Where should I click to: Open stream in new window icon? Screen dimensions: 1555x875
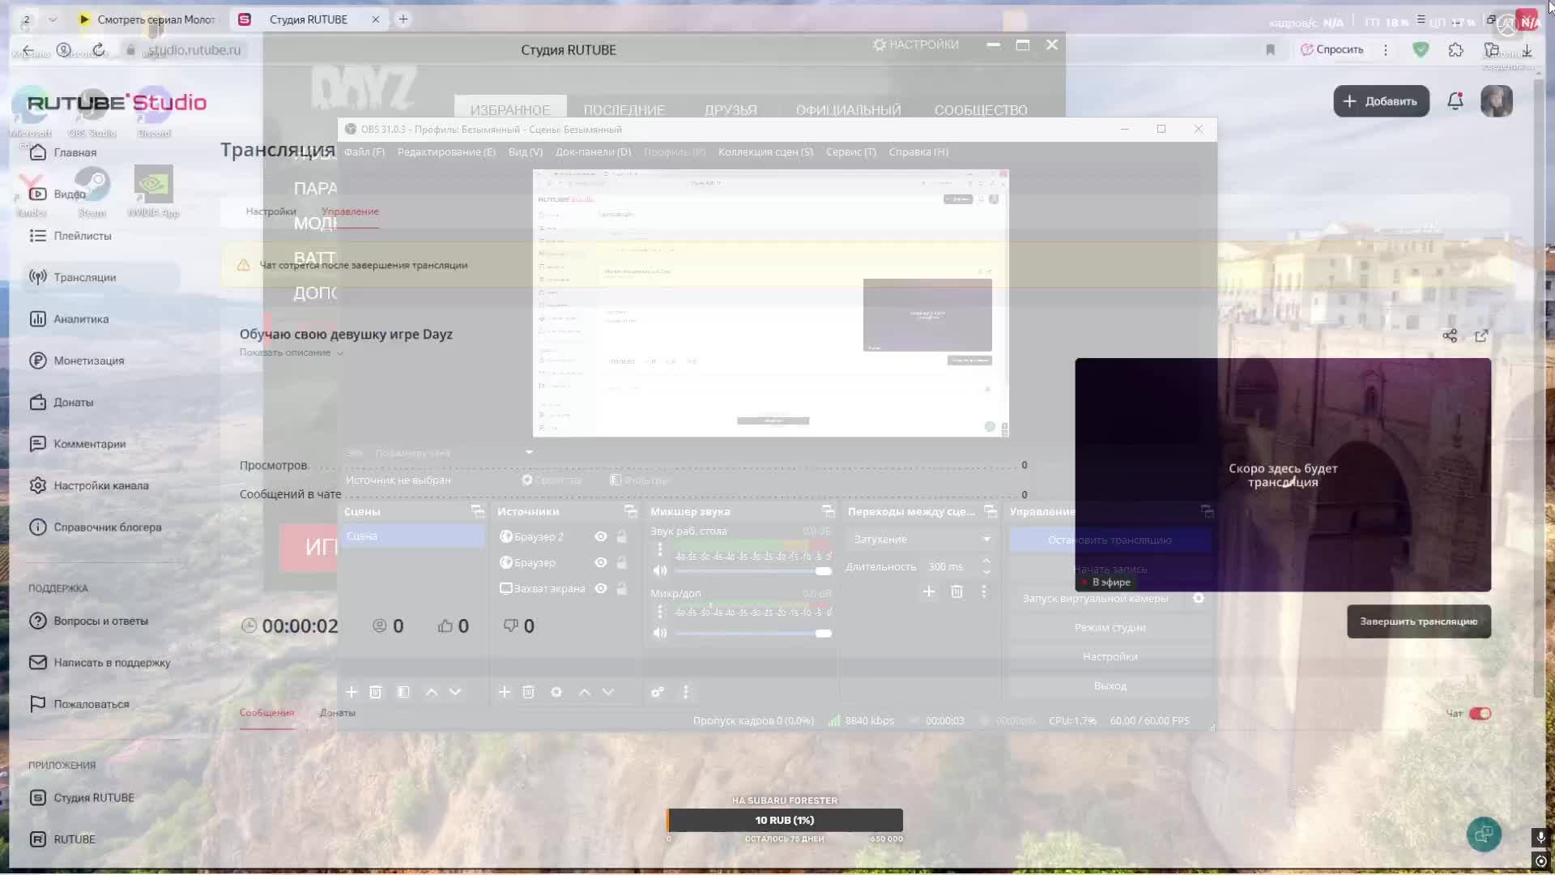click(x=1481, y=335)
